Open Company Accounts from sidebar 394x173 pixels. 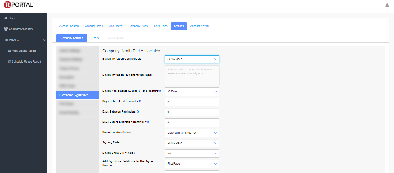point(21,29)
